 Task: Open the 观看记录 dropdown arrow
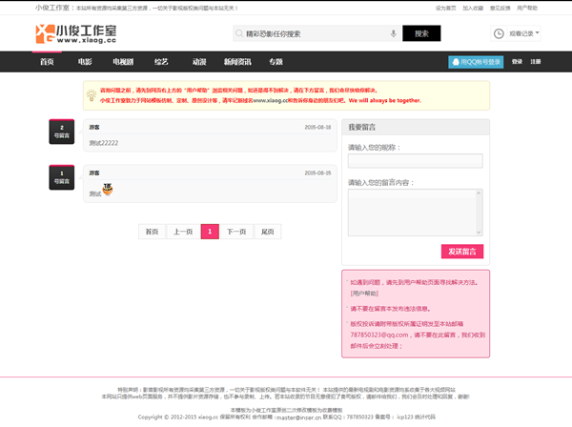coord(537,32)
